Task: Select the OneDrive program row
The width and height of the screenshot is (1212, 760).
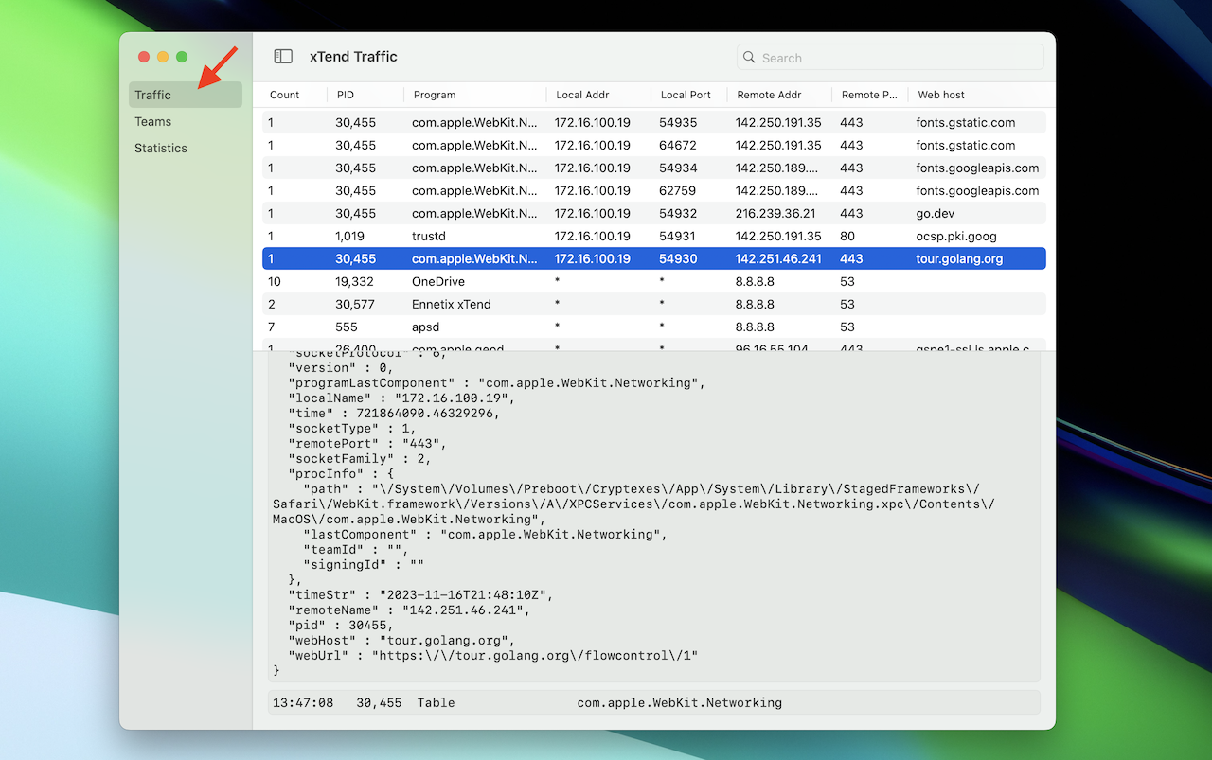Action: coord(654,281)
